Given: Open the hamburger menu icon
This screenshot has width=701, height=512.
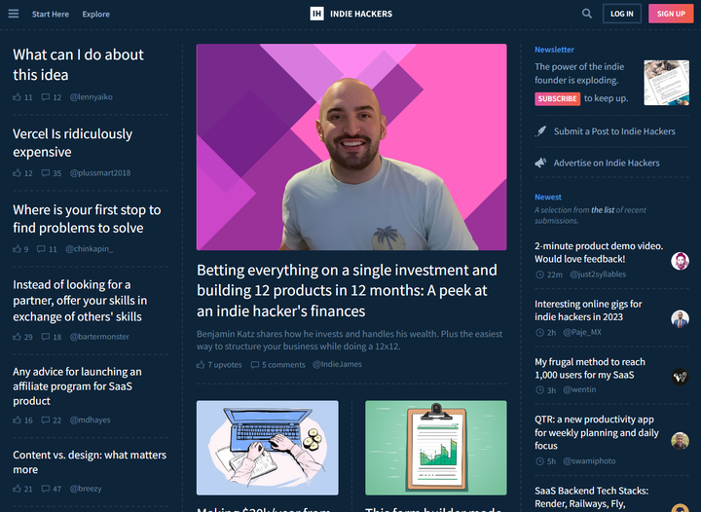Looking at the screenshot, I should [x=14, y=14].
